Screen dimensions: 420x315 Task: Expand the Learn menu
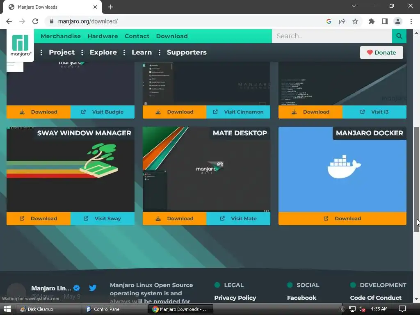tap(142, 52)
